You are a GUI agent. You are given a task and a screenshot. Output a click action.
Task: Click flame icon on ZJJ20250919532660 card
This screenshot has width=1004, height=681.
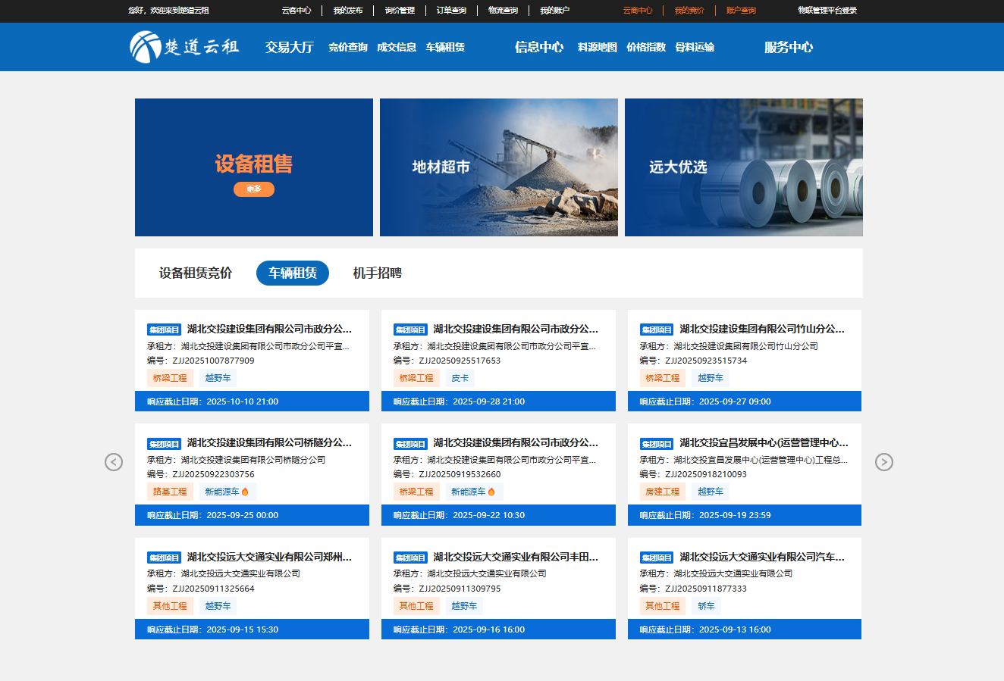coord(491,492)
